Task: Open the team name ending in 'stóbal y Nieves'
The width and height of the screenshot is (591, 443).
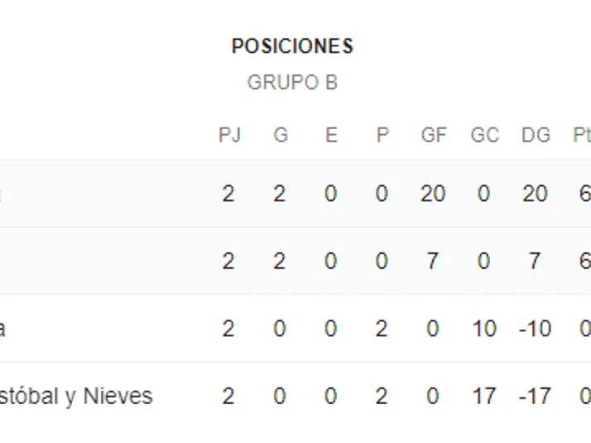Action: 76,396
